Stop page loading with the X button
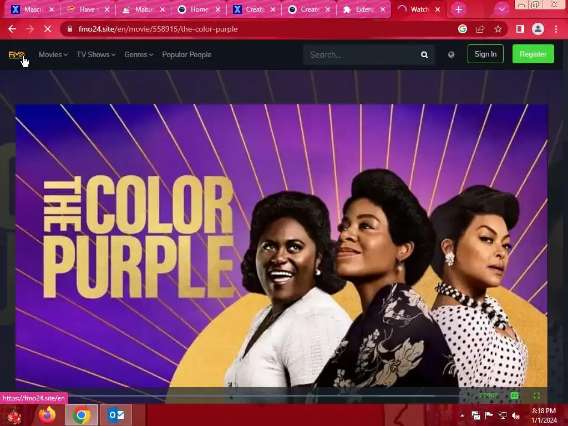 click(x=48, y=29)
